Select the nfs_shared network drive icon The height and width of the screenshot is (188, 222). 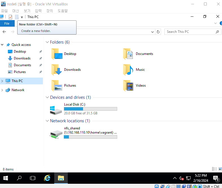[56, 134]
